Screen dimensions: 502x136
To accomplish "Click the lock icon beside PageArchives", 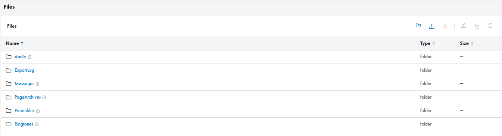I will click(44, 98).
